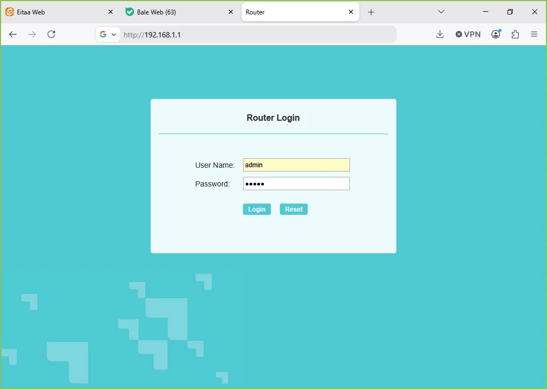Focus the User Name field
This screenshot has height=389, width=547.
[296, 165]
